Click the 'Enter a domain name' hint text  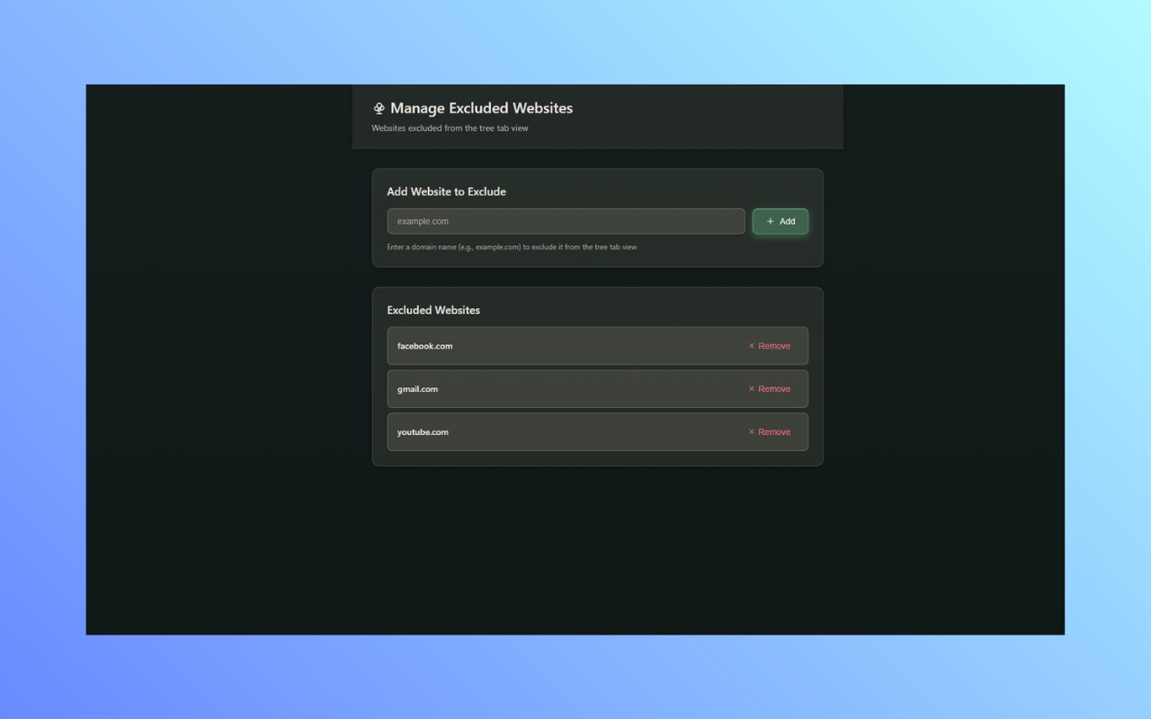pos(512,247)
